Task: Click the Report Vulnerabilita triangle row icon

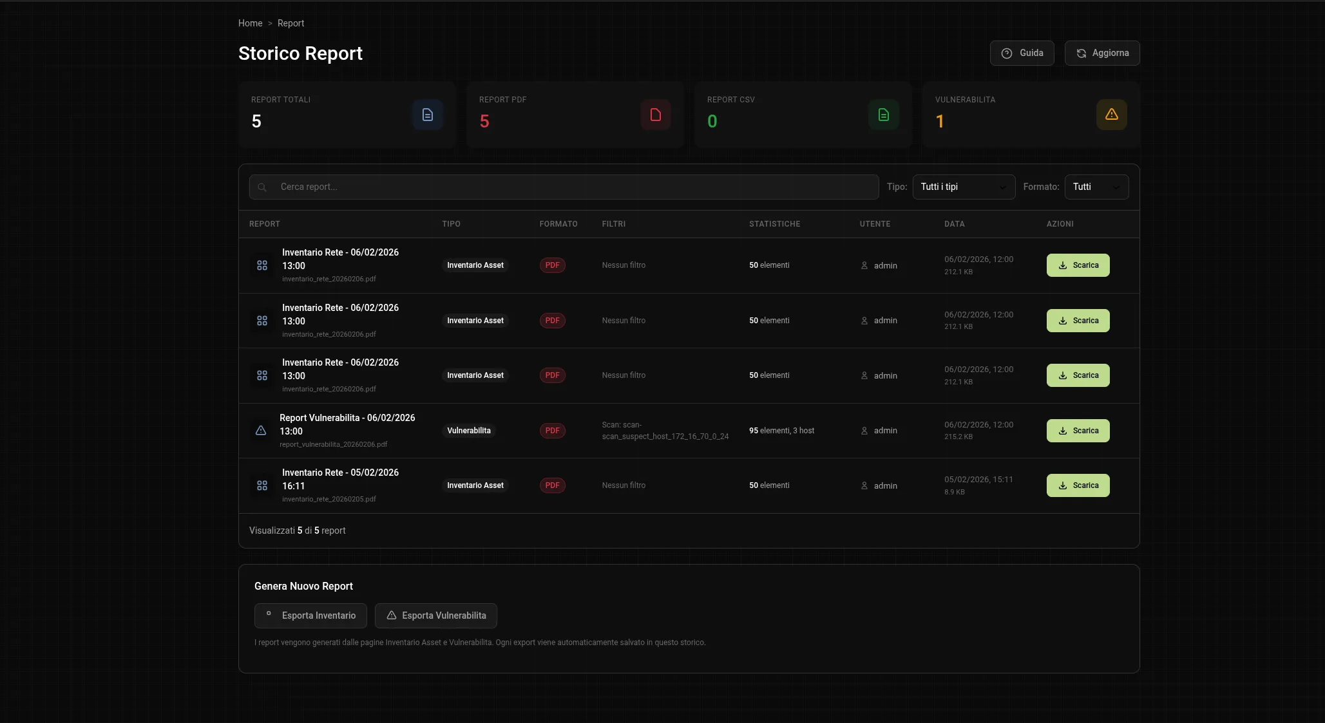Action: coord(261,431)
